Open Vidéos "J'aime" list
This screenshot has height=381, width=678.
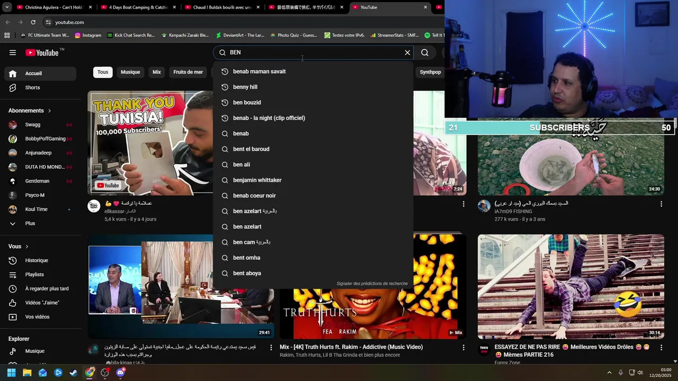40,303
